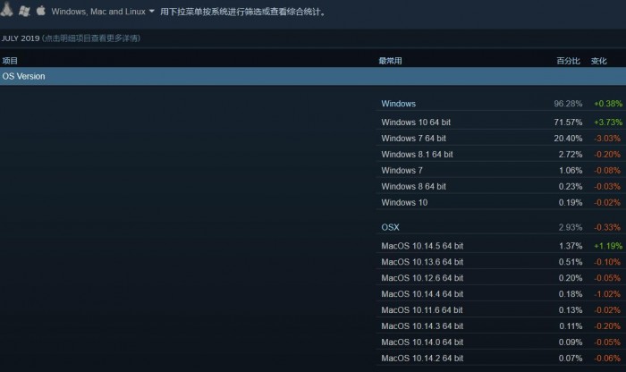This screenshot has height=372, width=626.
Task: Select the MacOS 10.14.0 64 bit row
Action: click(501, 342)
